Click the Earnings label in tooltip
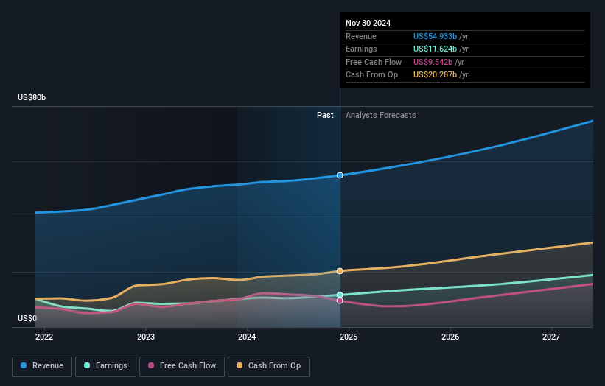 [x=361, y=49]
